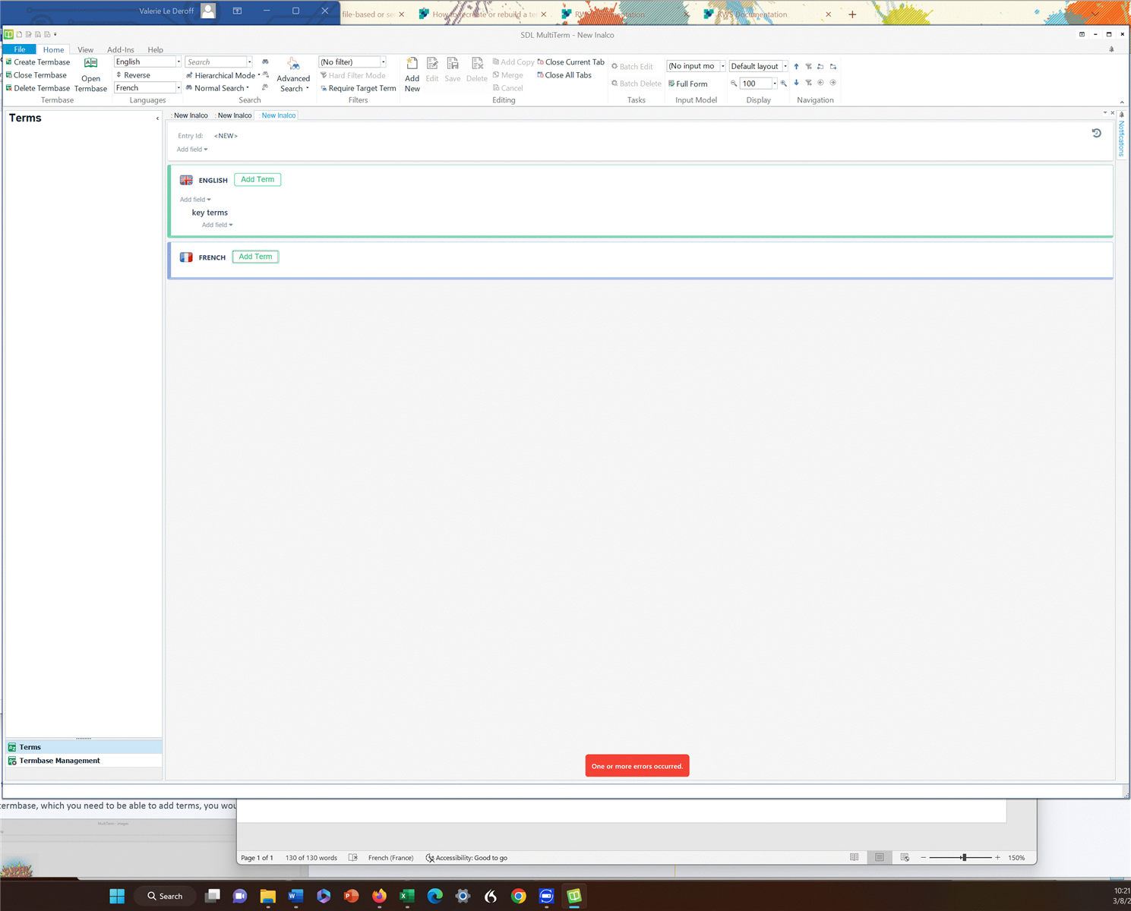Viewport: 1131px width, 911px height.
Task: Click the navigate forward circle arrow icon
Action: click(x=832, y=83)
